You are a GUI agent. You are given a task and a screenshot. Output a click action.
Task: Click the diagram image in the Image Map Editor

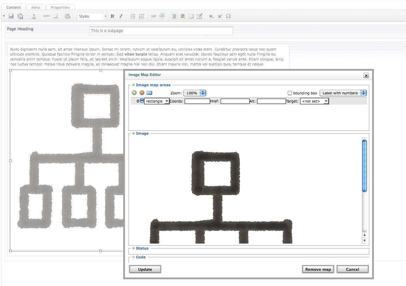pos(221,197)
